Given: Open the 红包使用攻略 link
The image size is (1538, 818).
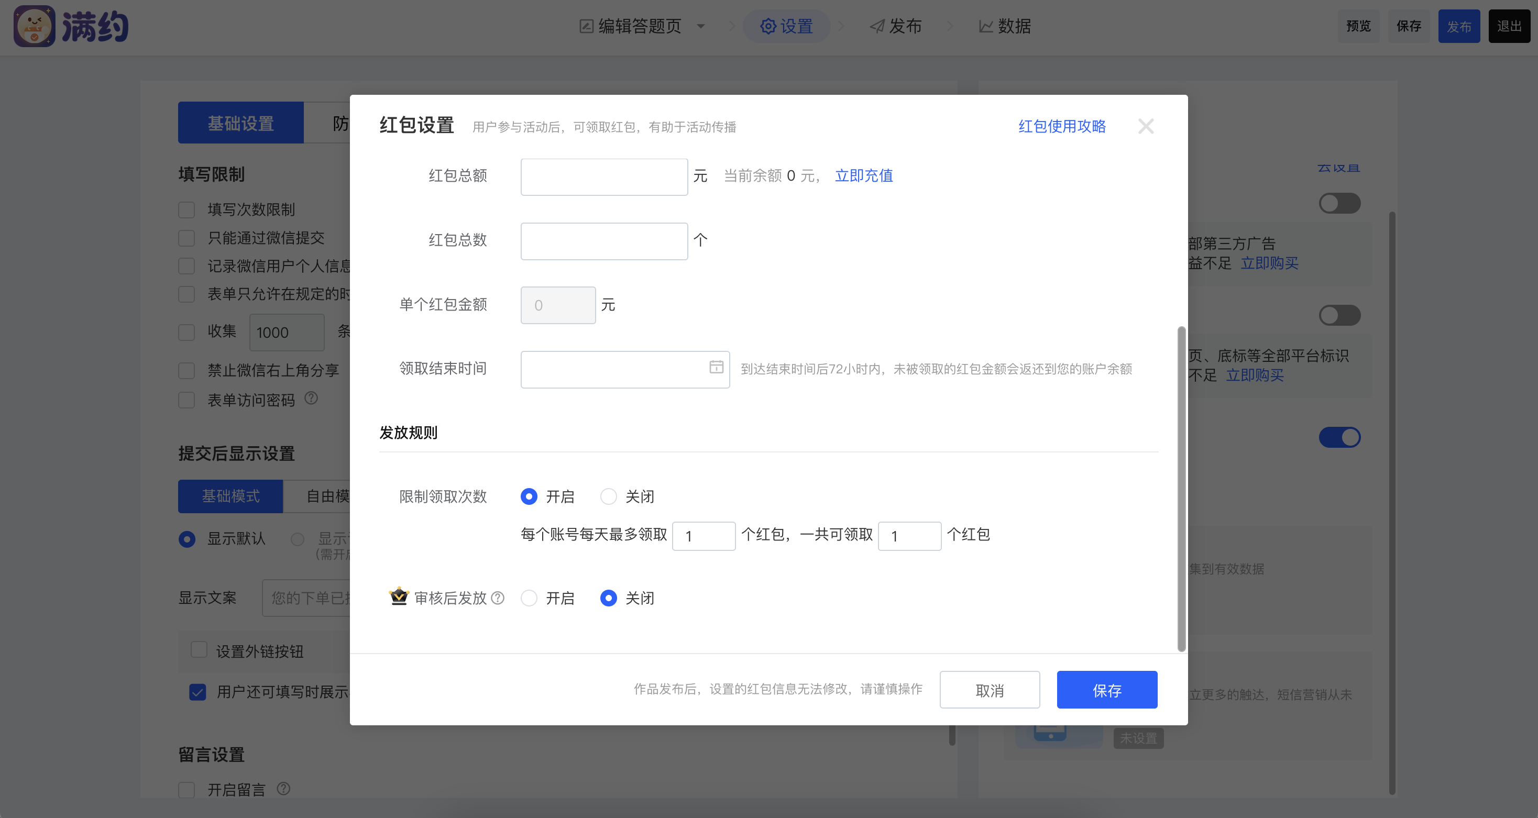Looking at the screenshot, I should pyautogui.click(x=1061, y=126).
